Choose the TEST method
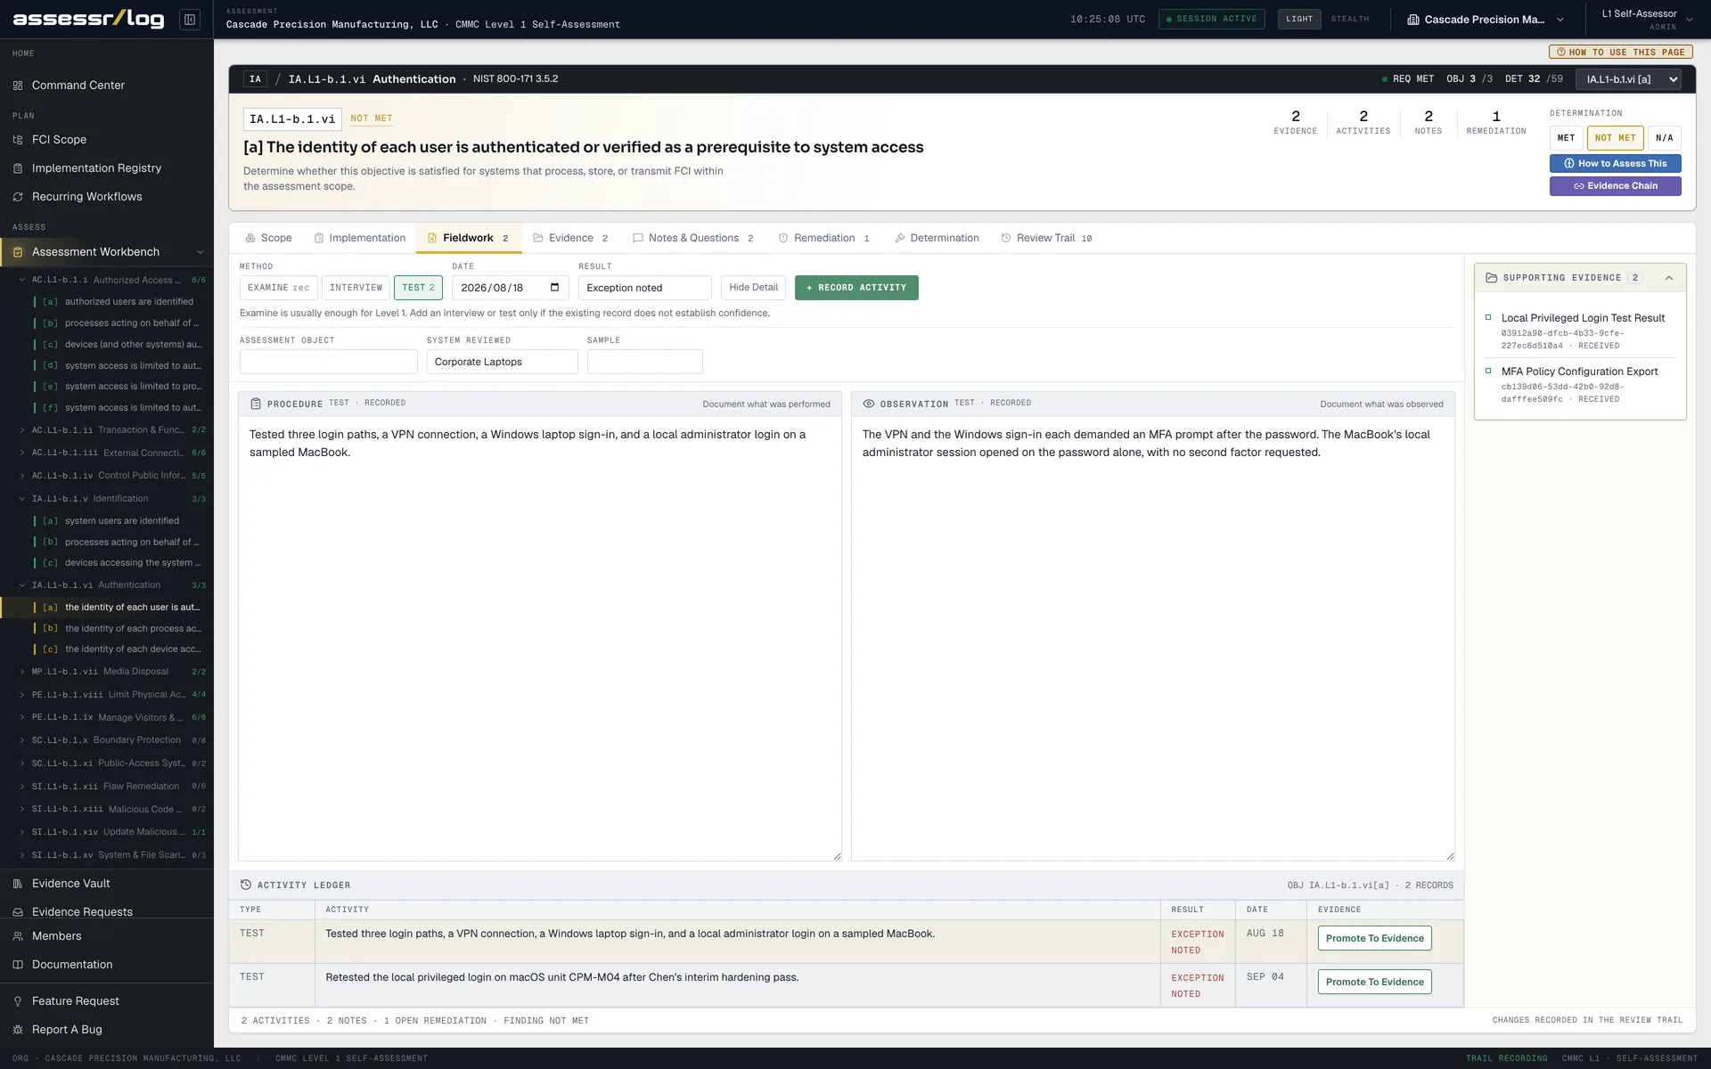 point(418,288)
